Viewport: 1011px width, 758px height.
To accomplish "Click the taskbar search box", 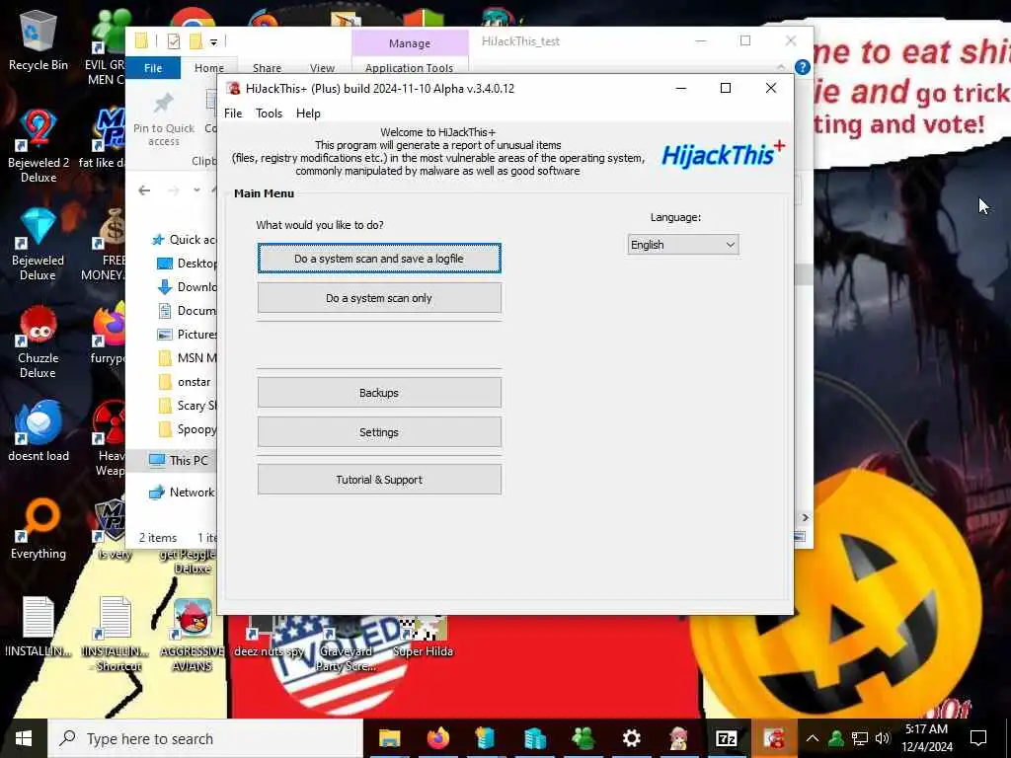I will [x=205, y=738].
